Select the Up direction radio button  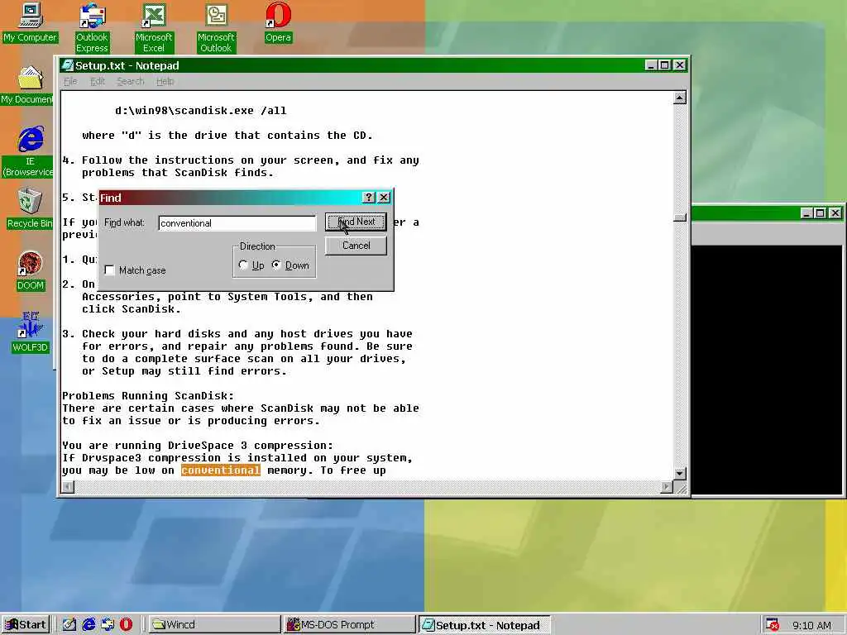click(244, 265)
